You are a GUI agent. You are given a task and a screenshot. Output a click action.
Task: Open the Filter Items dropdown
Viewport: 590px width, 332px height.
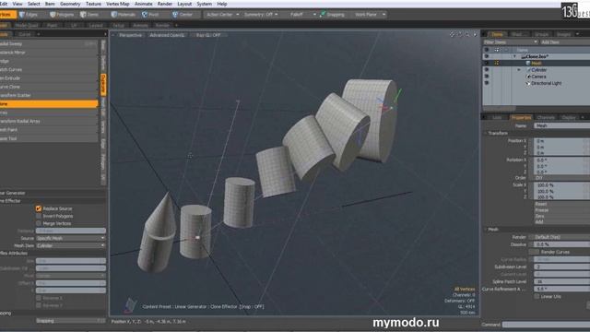[510, 42]
